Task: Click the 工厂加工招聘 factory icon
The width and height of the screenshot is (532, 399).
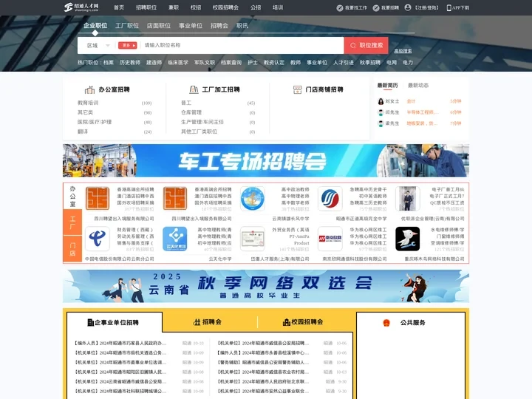Action: [x=194, y=89]
